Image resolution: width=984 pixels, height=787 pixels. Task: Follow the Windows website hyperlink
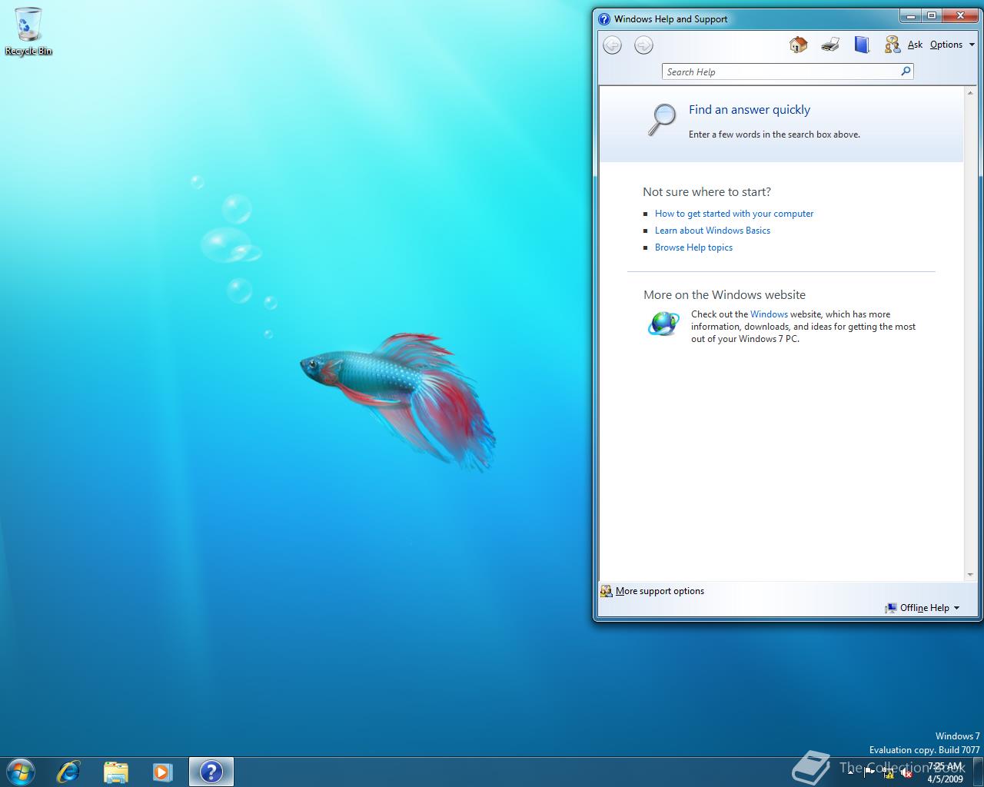[769, 314]
